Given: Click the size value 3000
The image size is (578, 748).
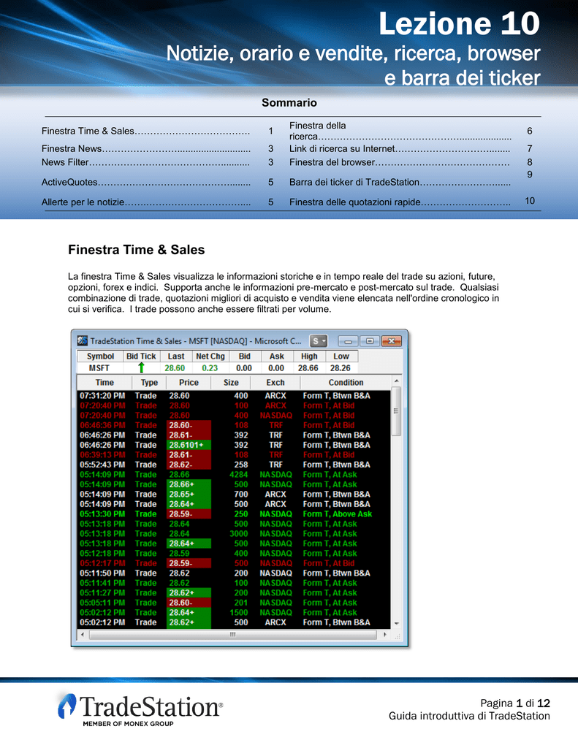Looking at the screenshot, I should 239,533.
